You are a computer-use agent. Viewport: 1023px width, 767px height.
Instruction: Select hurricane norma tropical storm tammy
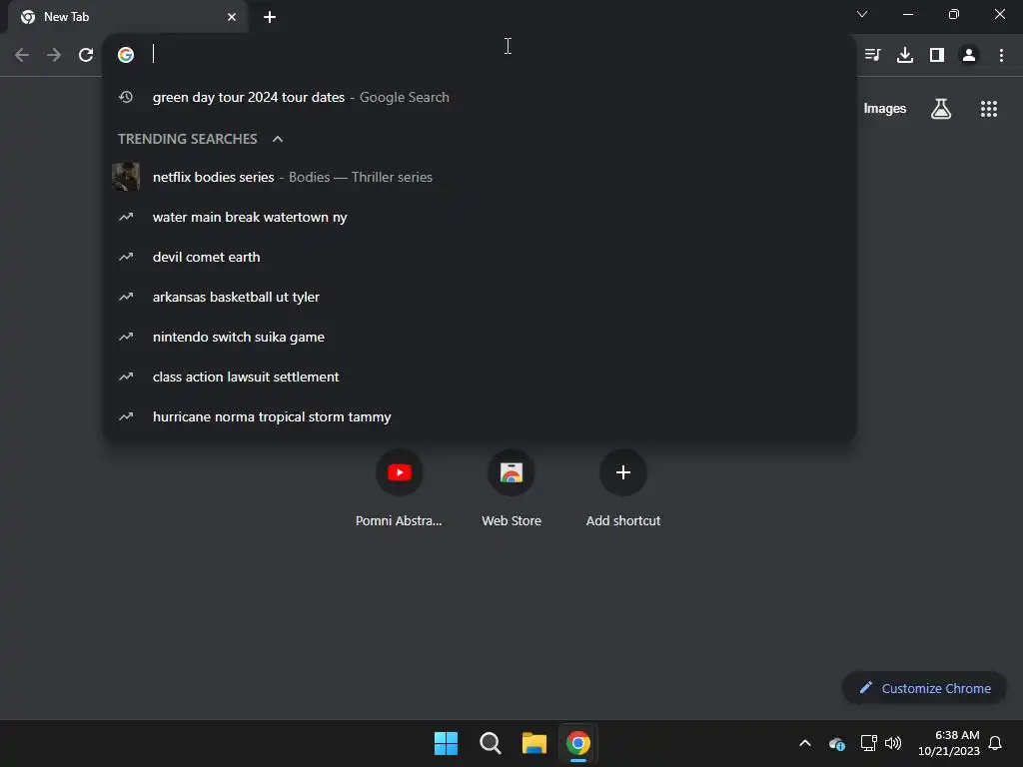[x=480, y=416]
